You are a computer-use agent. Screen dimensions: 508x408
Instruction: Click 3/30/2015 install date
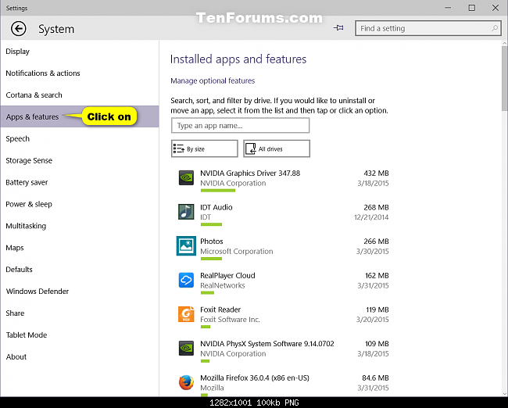pyautogui.click(x=372, y=251)
